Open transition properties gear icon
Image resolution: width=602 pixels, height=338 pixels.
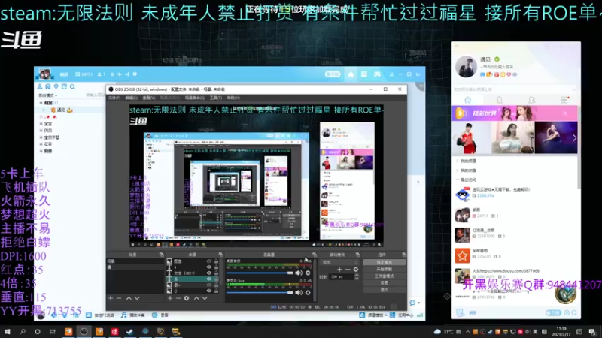click(356, 270)
